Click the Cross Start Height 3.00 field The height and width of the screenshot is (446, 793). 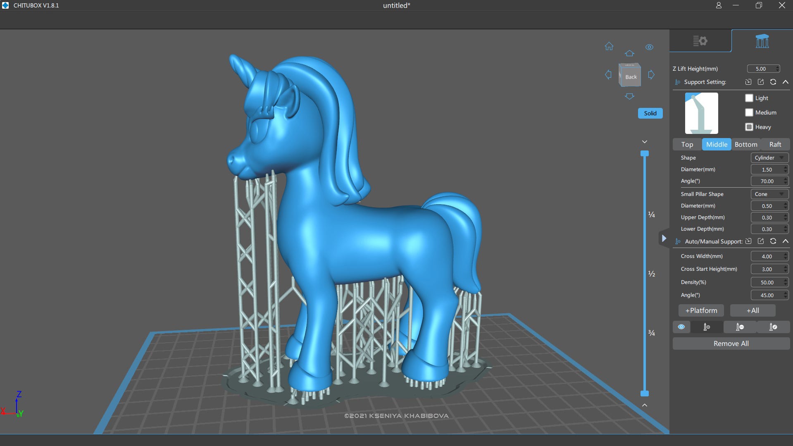tap(769, 269)
